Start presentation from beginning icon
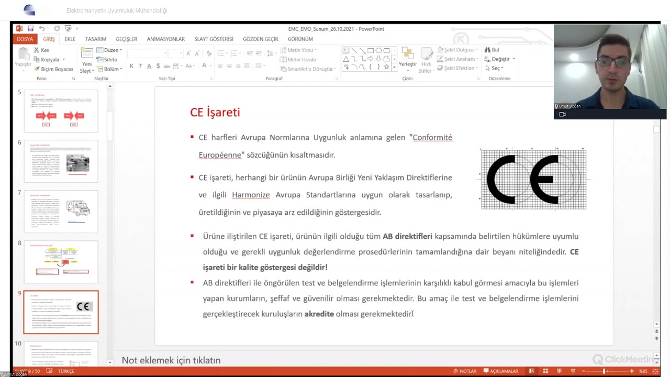This screenshot has width=670, height=377. [68, 28]
